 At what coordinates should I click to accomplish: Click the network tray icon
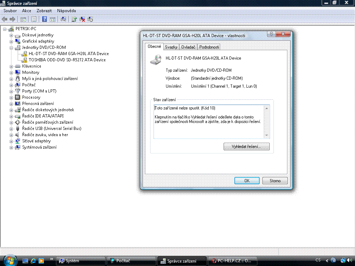point(343,260)
